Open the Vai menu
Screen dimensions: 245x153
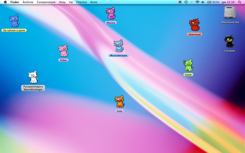(x=71, y=2)
